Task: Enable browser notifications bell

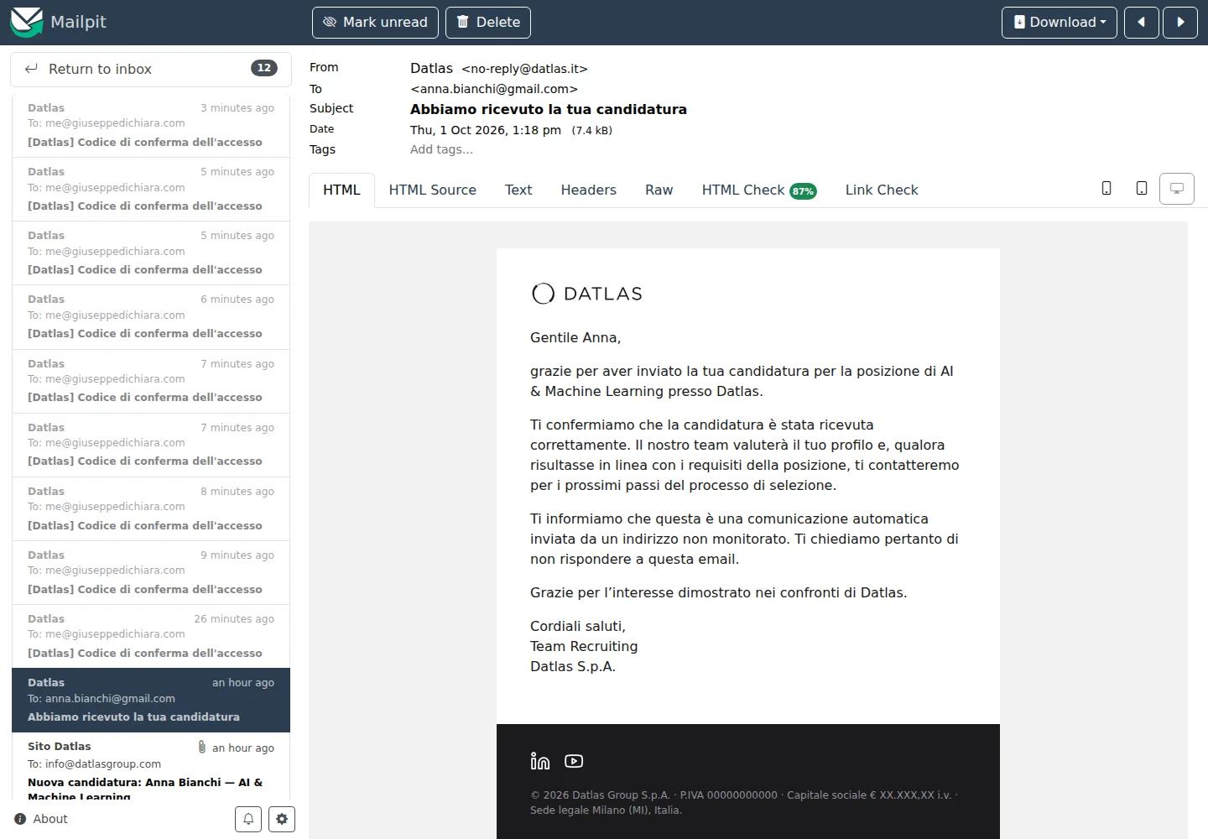Action: [x=248, y=819]
